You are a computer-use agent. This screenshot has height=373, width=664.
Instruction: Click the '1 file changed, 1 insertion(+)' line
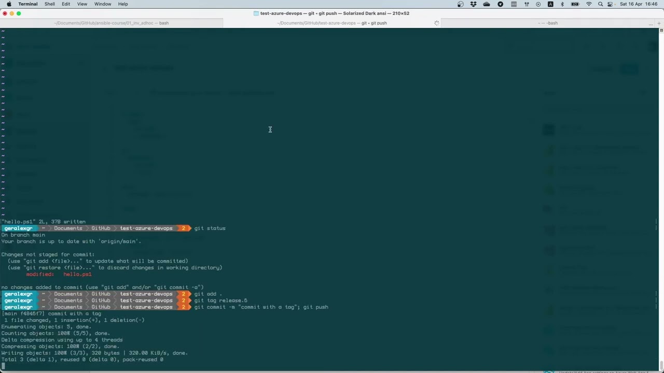coord(74,320)
